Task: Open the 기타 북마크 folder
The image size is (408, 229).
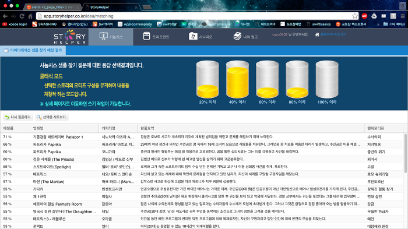Action: click(x=394, y=24)
